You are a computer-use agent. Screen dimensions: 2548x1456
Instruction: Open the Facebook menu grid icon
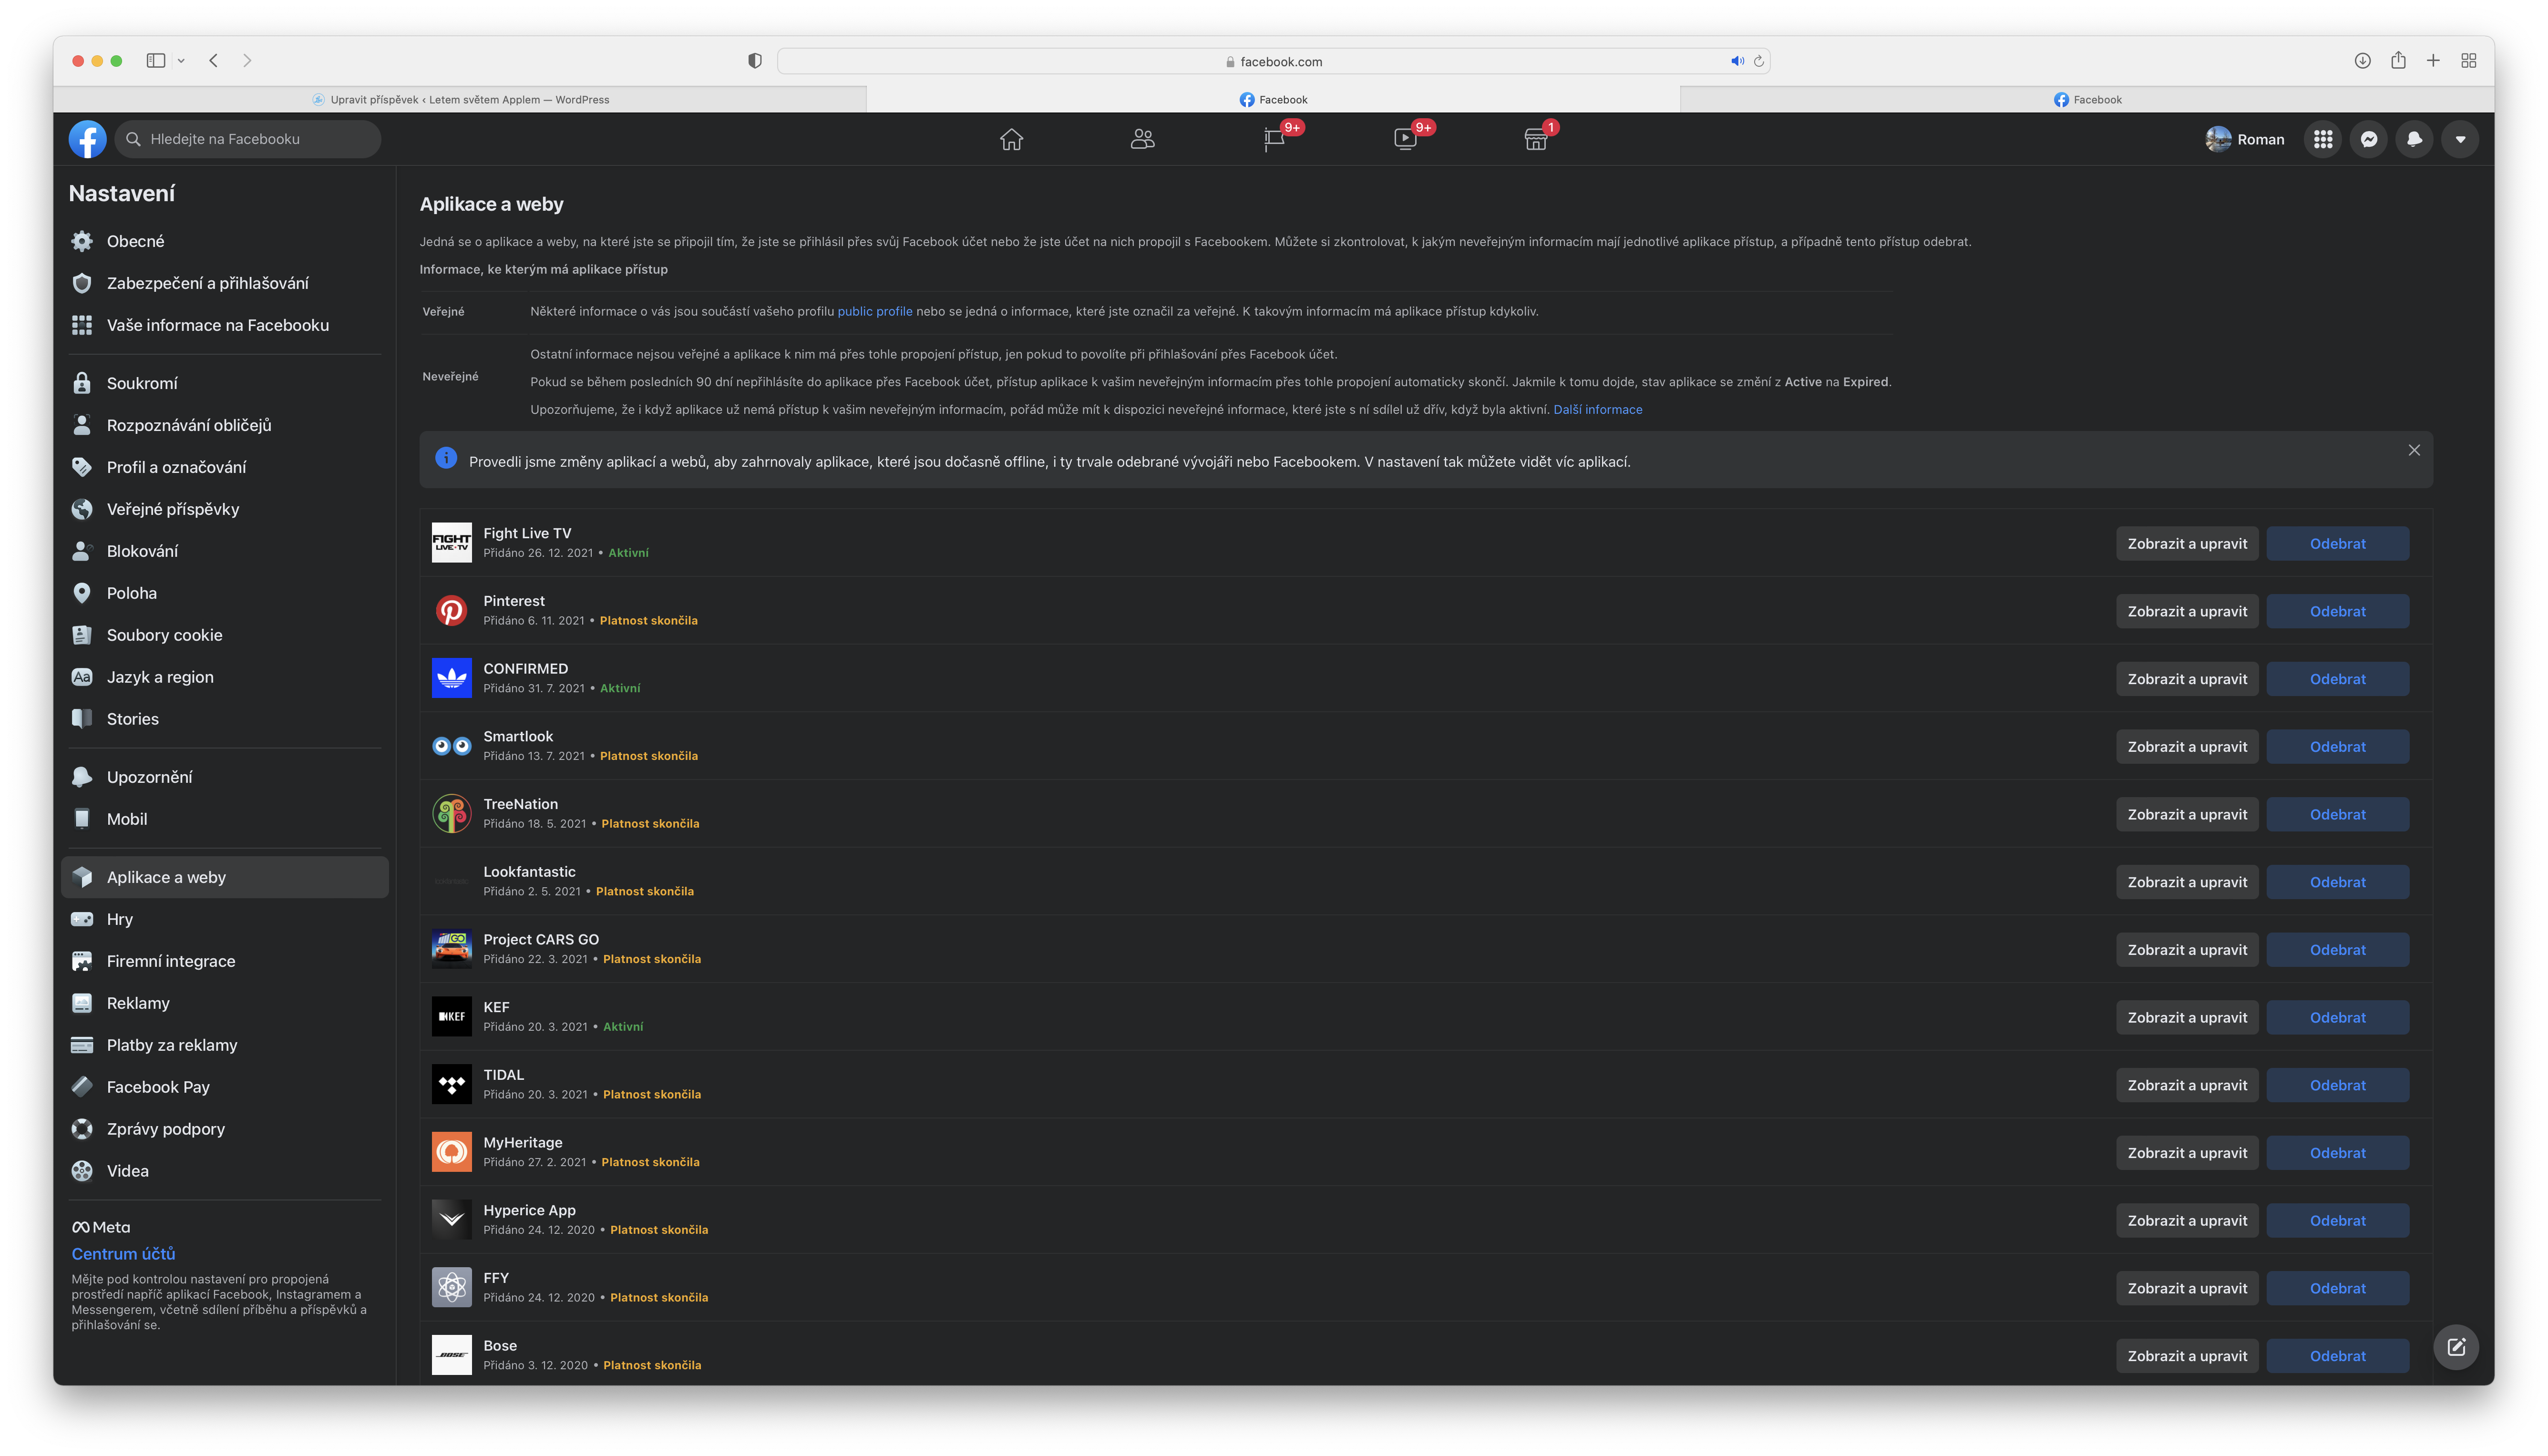pos(2322,139)
